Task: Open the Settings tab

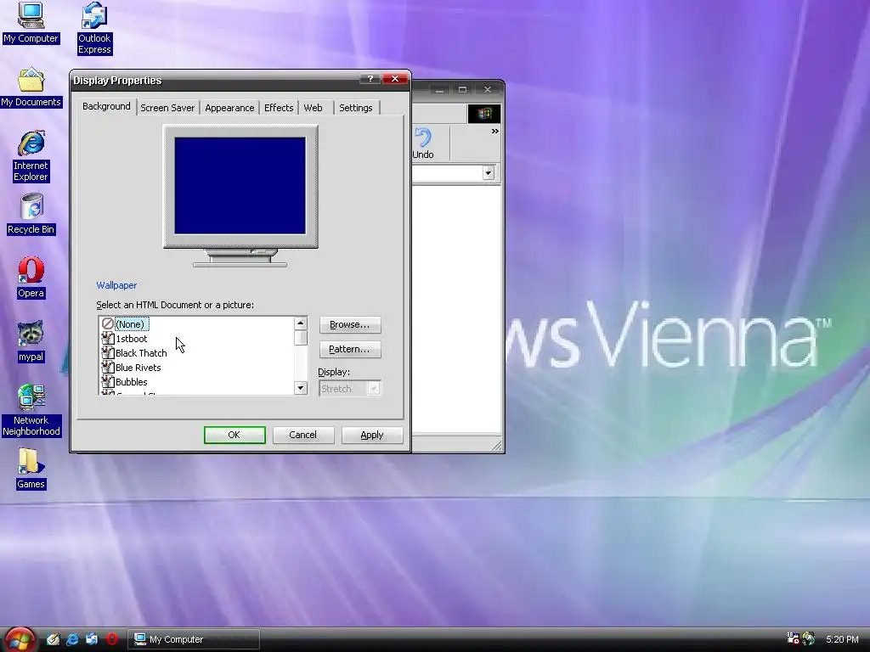Action: (x=356, y=108)
